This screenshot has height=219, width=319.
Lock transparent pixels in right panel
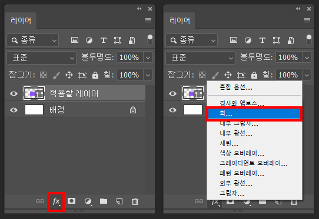click(202, 75)
